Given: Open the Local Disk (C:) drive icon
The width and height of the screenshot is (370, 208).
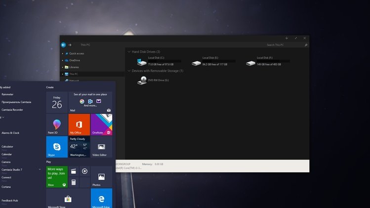Looking at the screenshot, I should pyautogui.click(x=142, y=62).
